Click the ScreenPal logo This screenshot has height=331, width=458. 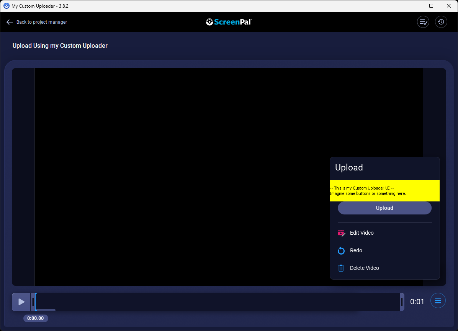[229, 22]
